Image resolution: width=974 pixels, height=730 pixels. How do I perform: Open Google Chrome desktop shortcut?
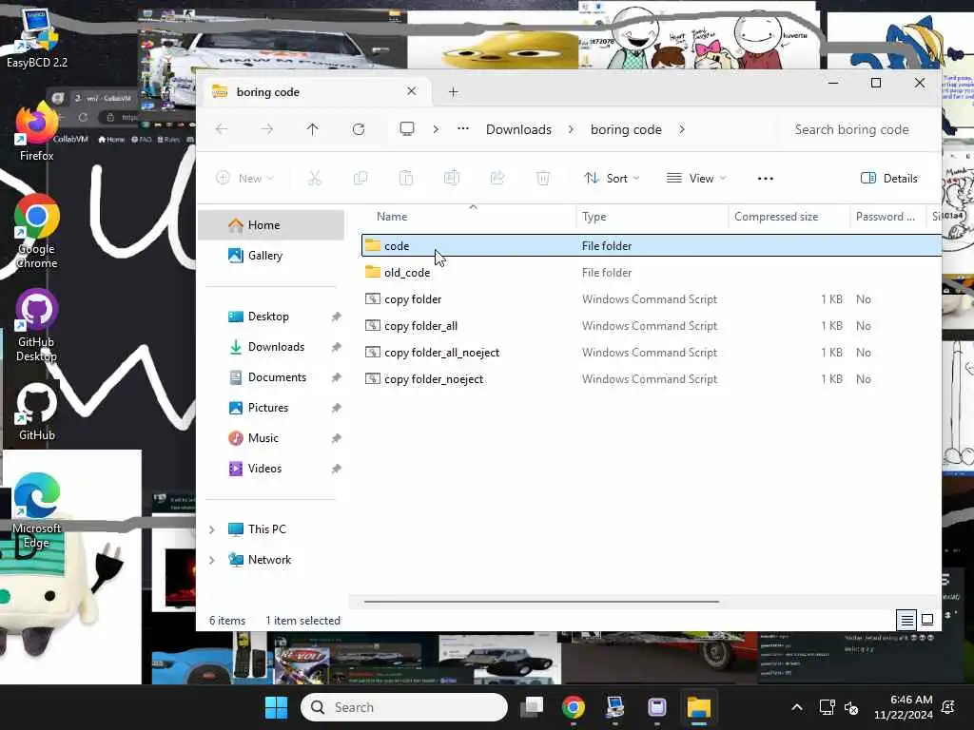(x=37, y=232)
